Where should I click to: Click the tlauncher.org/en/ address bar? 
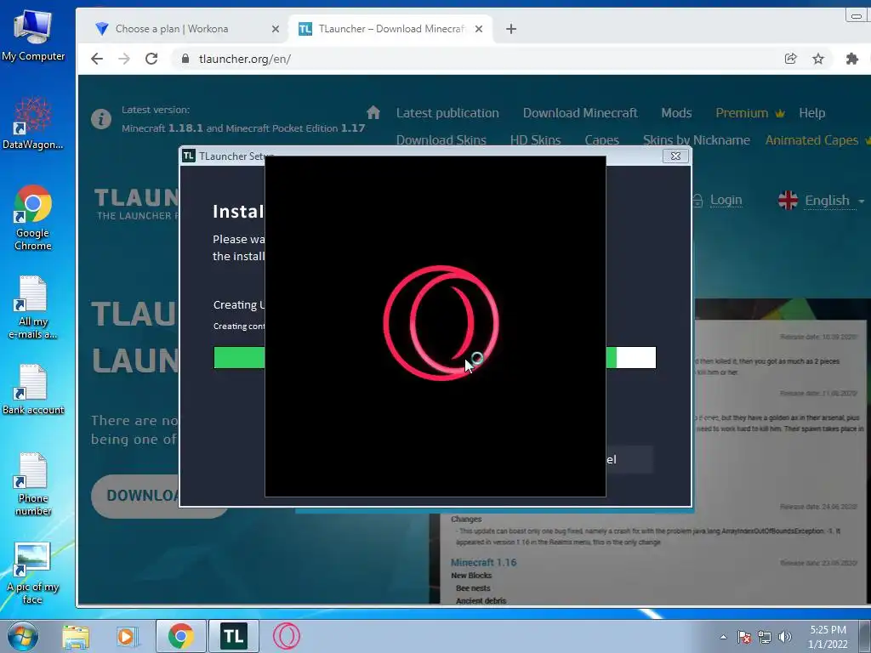[x=478, y=59]
